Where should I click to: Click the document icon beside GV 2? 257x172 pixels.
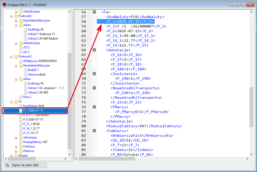click(x=21, y=52)
